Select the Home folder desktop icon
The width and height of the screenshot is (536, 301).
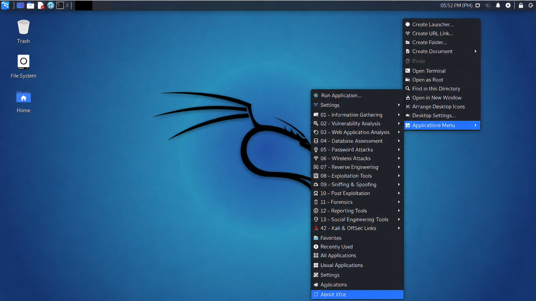[23, 102]
